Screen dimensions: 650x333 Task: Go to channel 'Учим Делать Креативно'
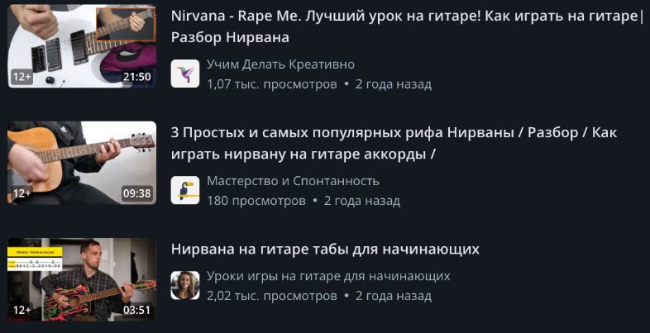click(280, 64)
